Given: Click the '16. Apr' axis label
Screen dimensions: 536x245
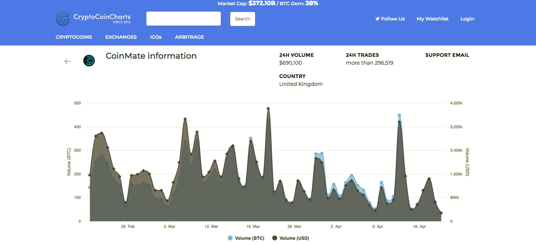Looking at the screenshot, I should 419,226.
